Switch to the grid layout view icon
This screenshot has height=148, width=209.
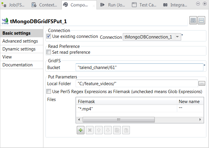point(193,20)
